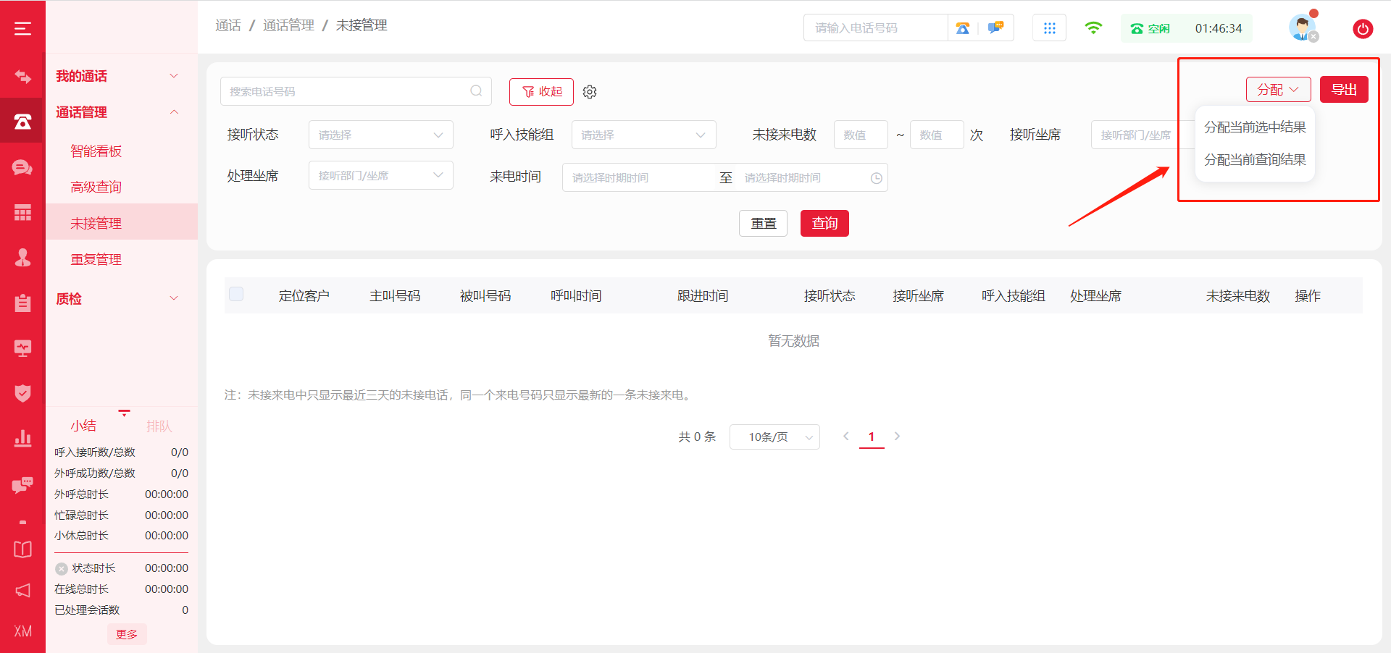
Task: Open the 智能看板 menu item
Action: click(96, 151)
